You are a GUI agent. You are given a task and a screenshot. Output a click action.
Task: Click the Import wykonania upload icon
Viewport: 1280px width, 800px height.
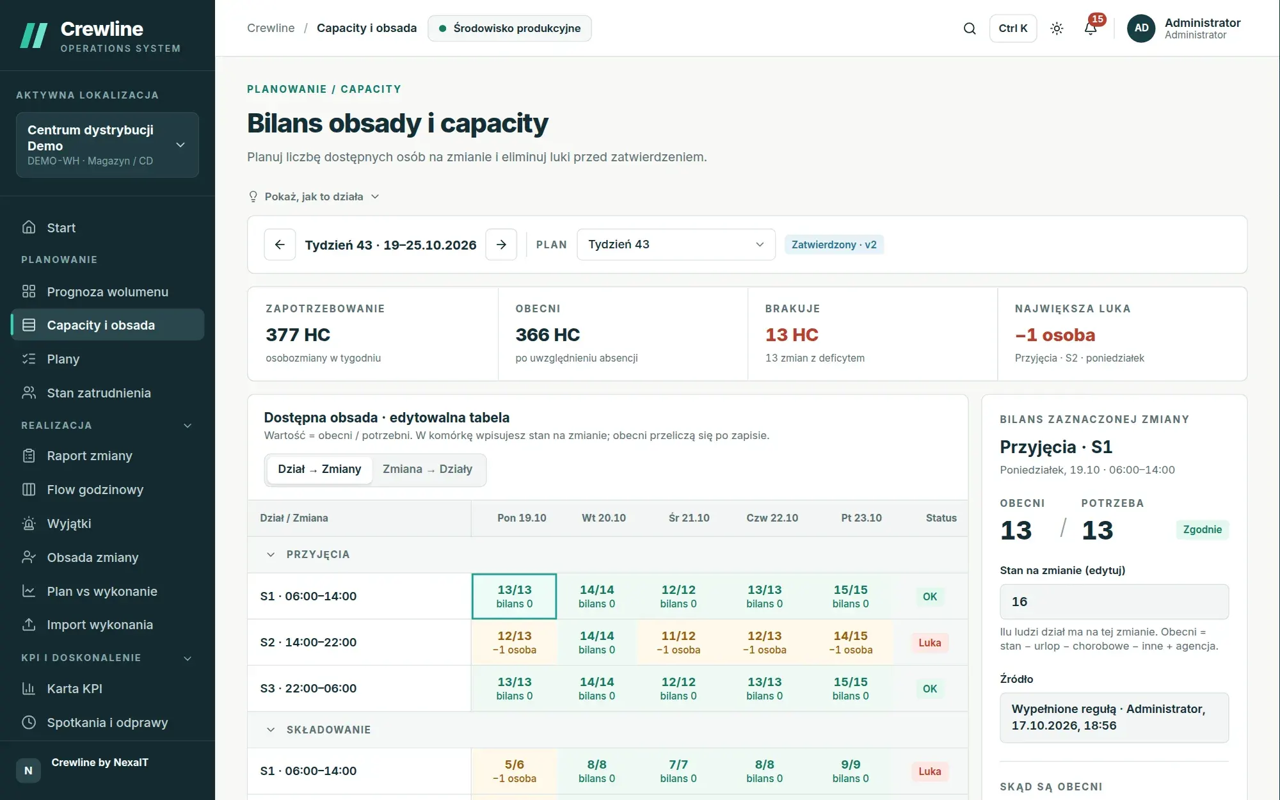[29, 625]
